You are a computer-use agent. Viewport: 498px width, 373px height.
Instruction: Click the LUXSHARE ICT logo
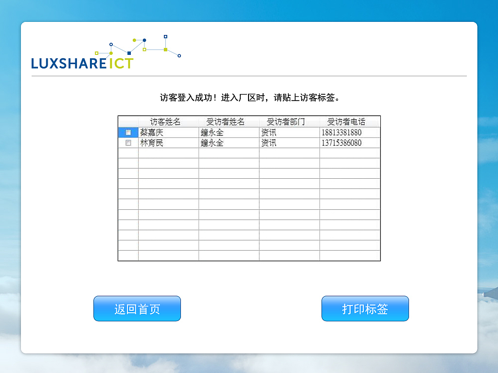[x=106, y=52]
